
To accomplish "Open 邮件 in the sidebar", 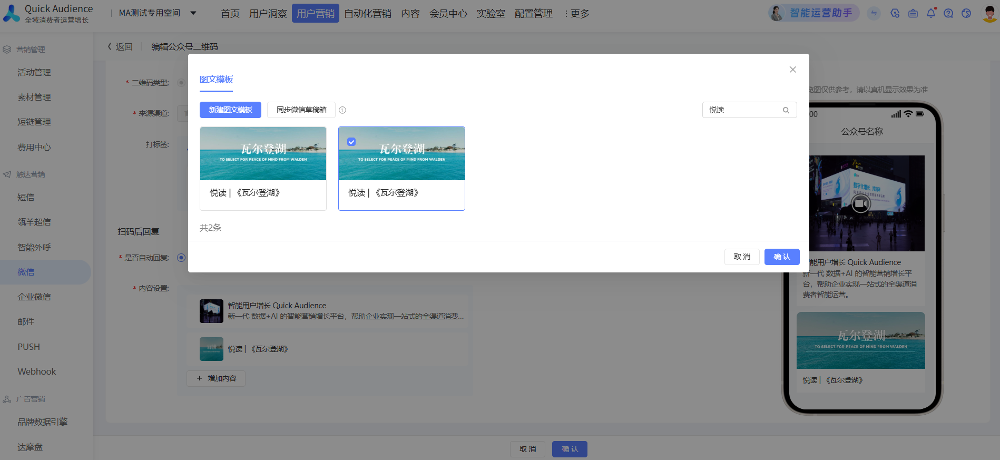I will pos(26,321).
